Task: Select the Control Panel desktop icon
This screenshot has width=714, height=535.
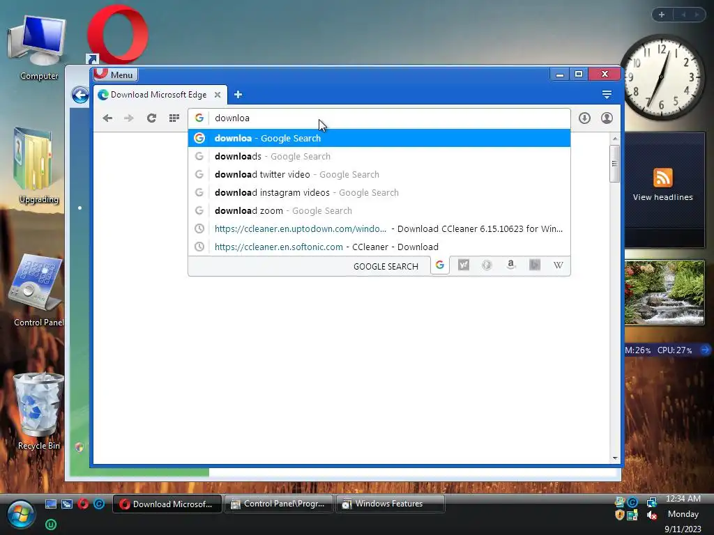Action: tap(38, 290)
